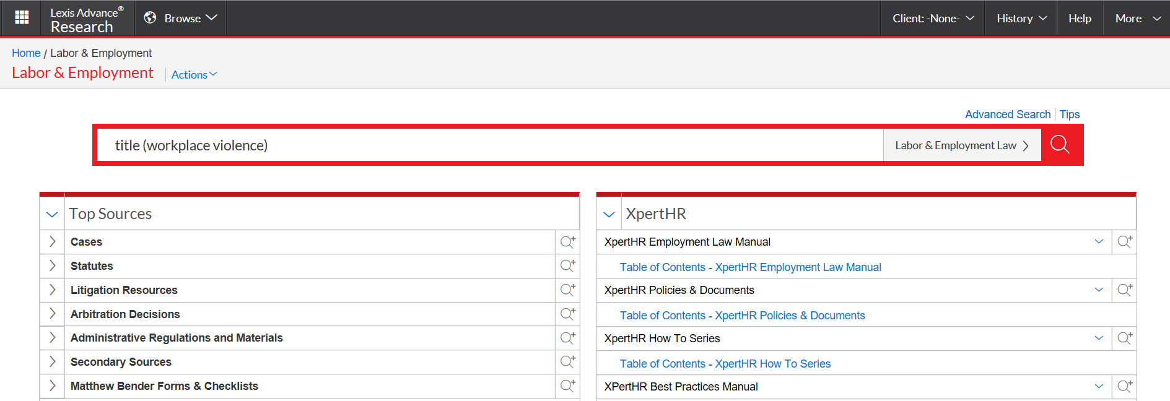1170x401 pixels.
Task: Open Table of Contents - XpertHR Policies & Documents
Action: click(743, 316)
